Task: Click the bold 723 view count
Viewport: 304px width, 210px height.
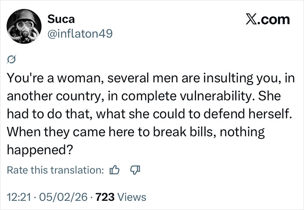Action: (x=106, y=197)
